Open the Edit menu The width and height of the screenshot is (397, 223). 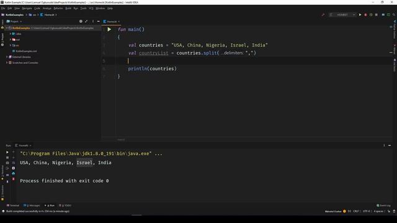(10, 8)
